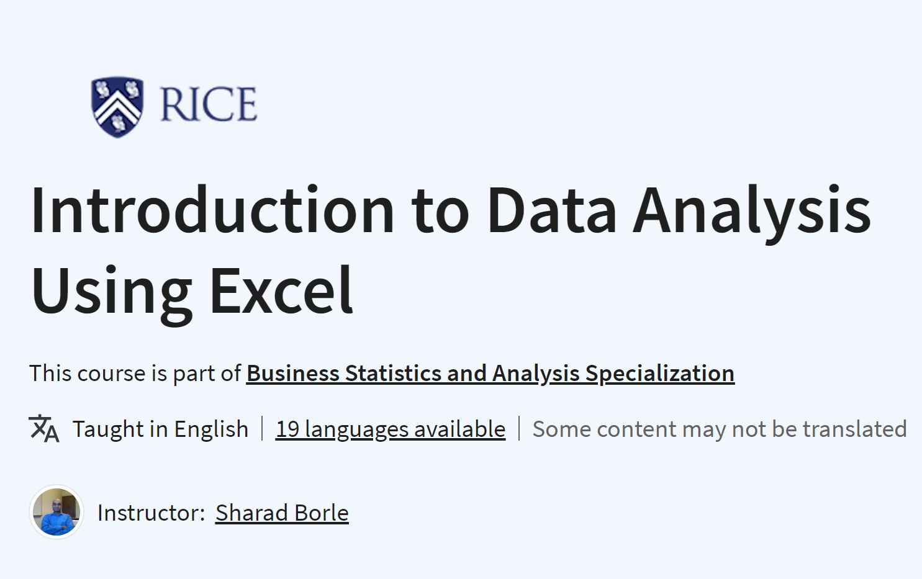This screenshot has width=922, height=579.
Task: Select the 'Using Excel' title line
Action: 192,291
